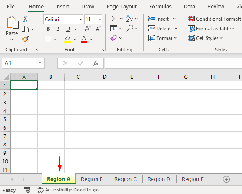The width and height of the screenshot is (242, 194).
Task: Decrease font size with smaller A
Action: (98, 29)
